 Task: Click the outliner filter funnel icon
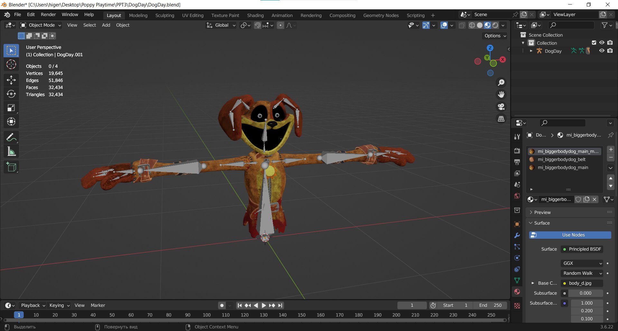606,25
